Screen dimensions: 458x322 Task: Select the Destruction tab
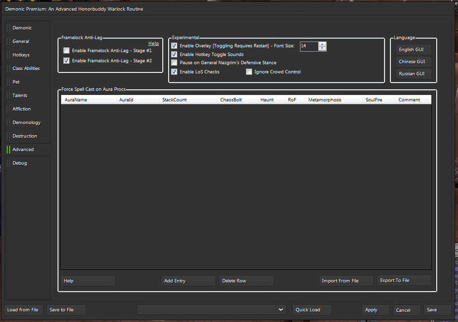28,136
